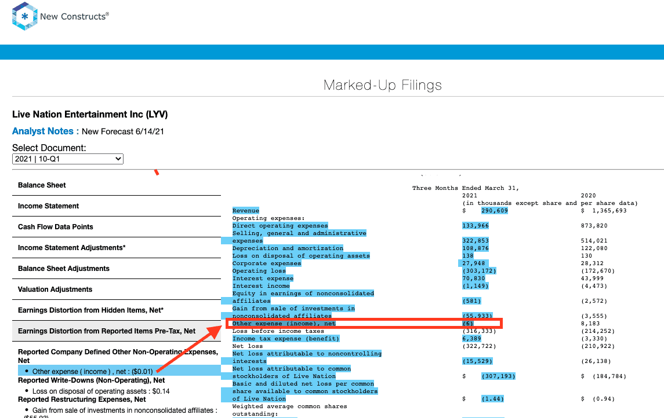This screenshot has height=418, width=664.
Task: Click the New Constructs brand name
Action: [75, 16]
